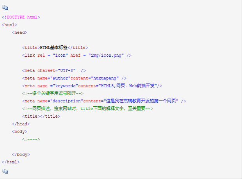
Task: Click the closing </head> tag
Action: tap(21, 124)
